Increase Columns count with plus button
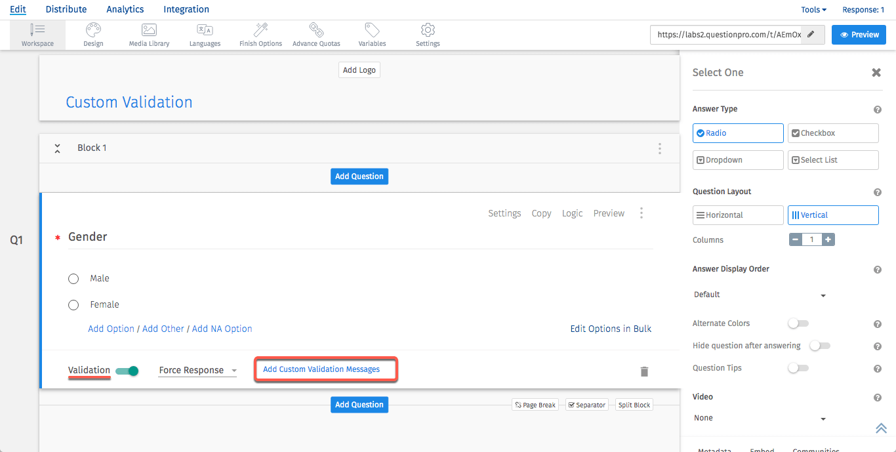The height and width of the screenshot is (452, 896). pos(828,240)
